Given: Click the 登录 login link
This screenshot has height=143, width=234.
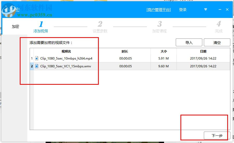Looking at the screenshot, I should (183, 10).
